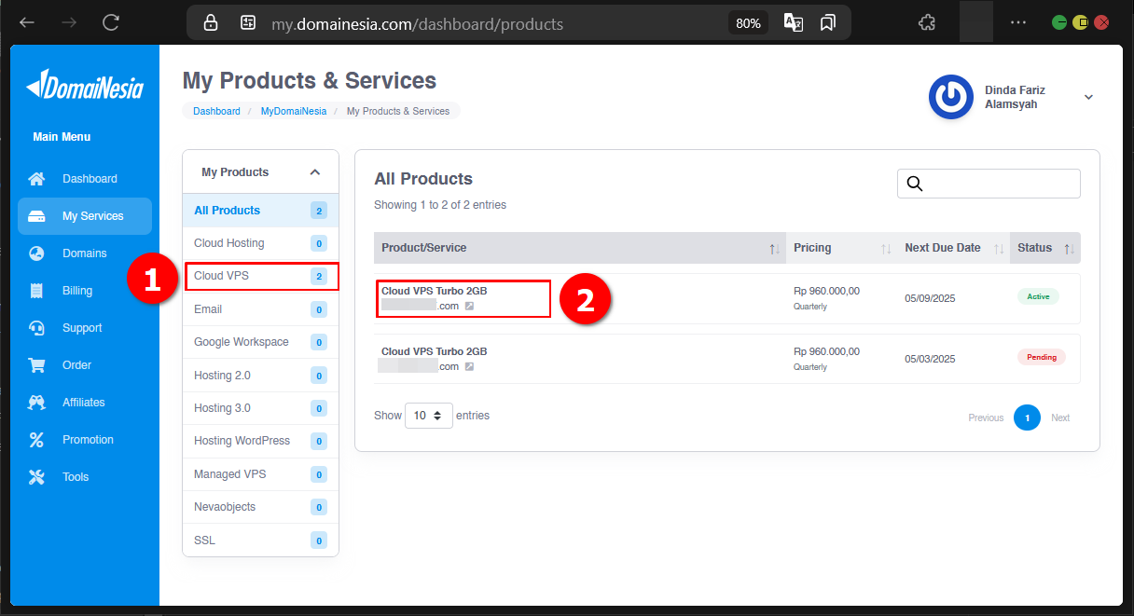The width and height of the screenshot is (1134, 616).
Task: Click the Order cart icon
Action: click(x=36, y=365)
